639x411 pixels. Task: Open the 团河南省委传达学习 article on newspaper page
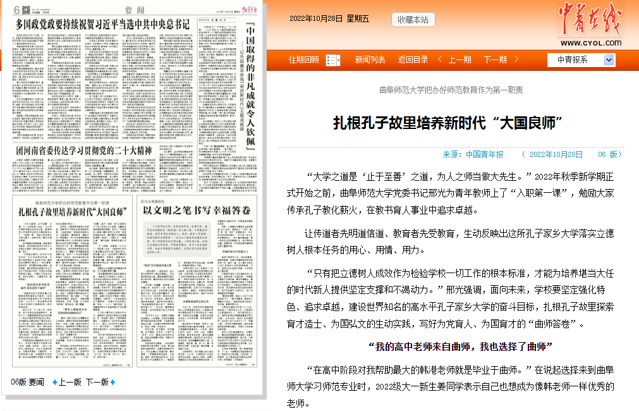click(84, 151)
